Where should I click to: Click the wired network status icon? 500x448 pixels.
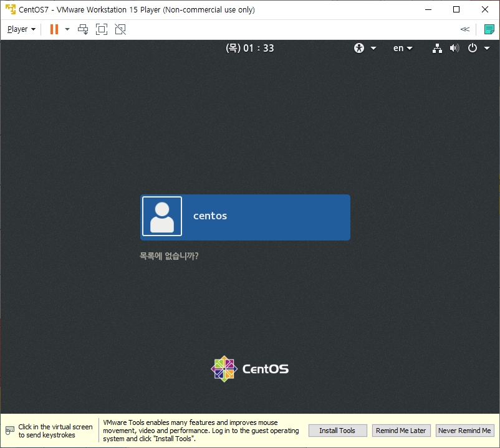coord(437,48)
